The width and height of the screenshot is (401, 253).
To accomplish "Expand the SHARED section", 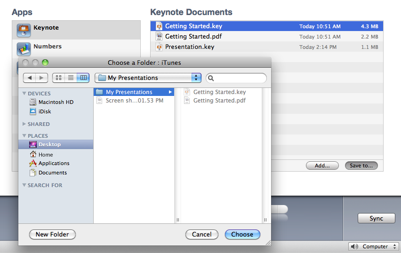I will 24,124.
